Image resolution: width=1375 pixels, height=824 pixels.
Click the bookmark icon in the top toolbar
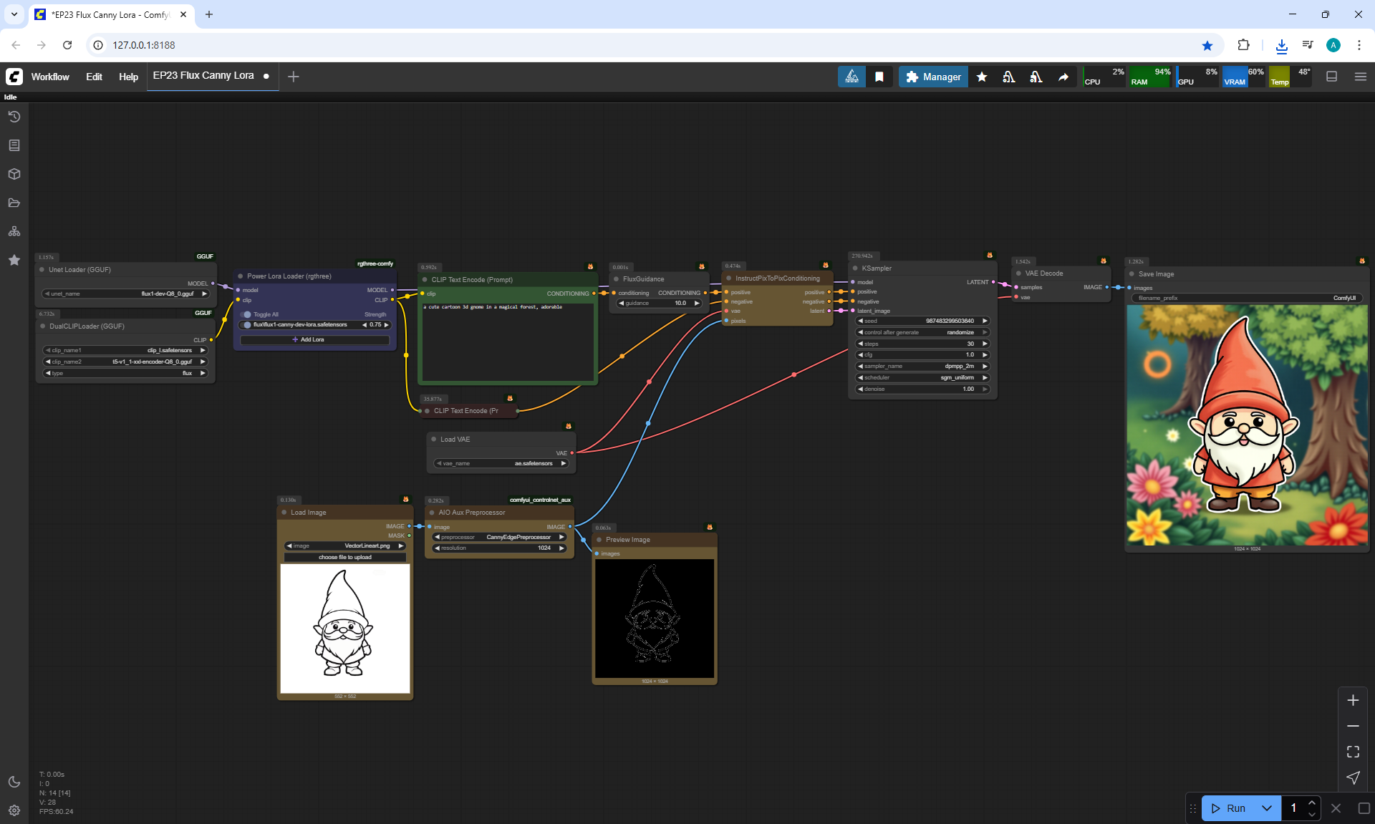(x=879, y=77)
